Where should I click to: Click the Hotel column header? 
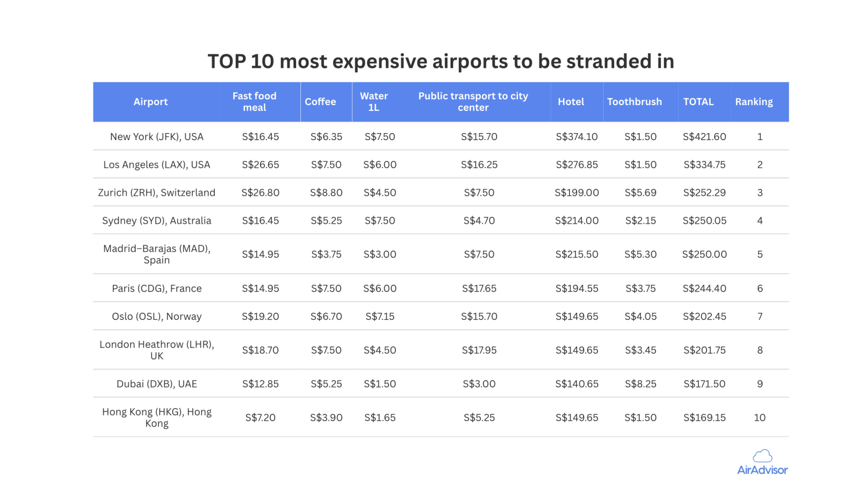[x=571, y=102]
